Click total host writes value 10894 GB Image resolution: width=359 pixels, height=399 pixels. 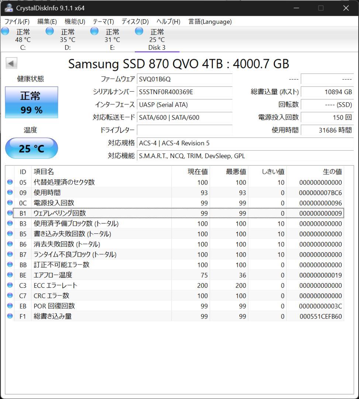pos(327,92)
